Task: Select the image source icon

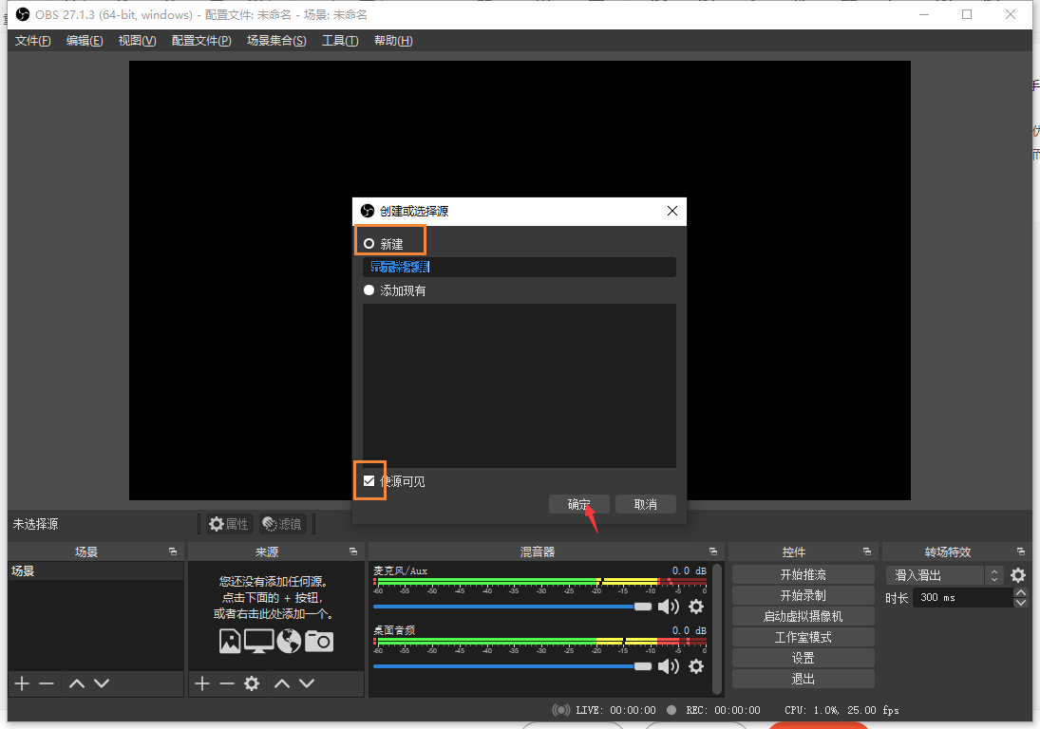Action: pyautogui.click(x=229, y=641)
